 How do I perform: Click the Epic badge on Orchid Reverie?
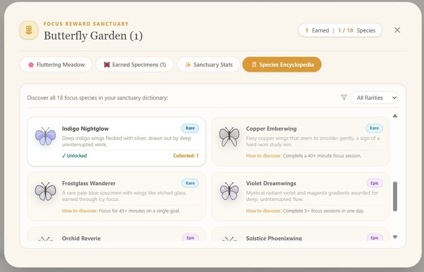(x=190, y=237)
